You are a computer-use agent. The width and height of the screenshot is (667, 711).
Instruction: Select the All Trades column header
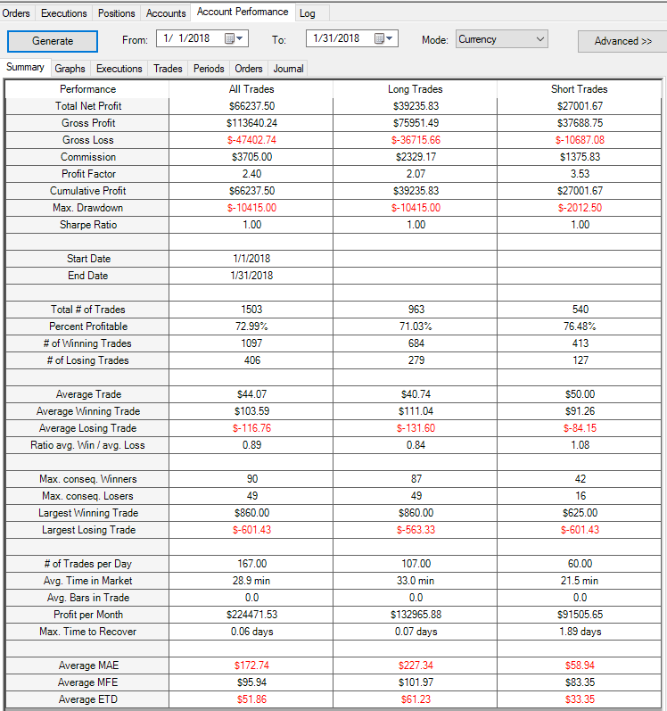point(251,89)
